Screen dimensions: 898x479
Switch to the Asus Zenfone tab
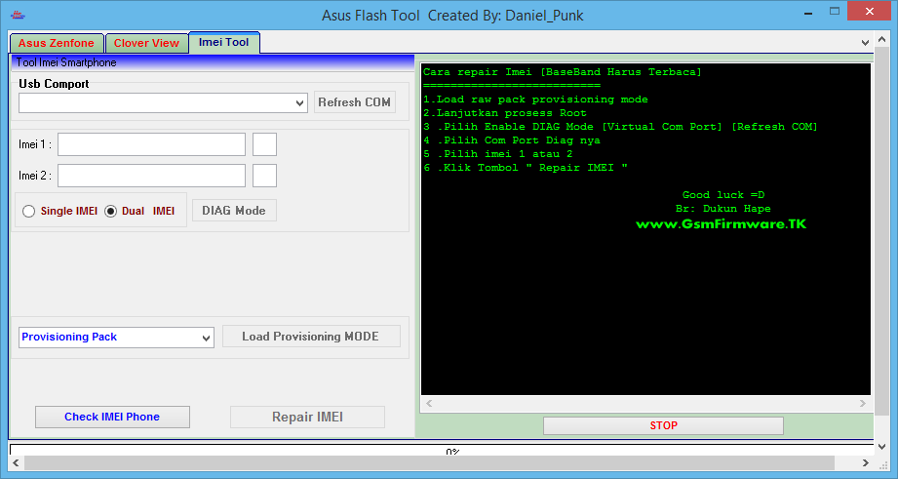57,43
